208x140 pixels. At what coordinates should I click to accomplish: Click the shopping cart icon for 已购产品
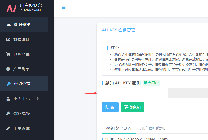[8, 54]
